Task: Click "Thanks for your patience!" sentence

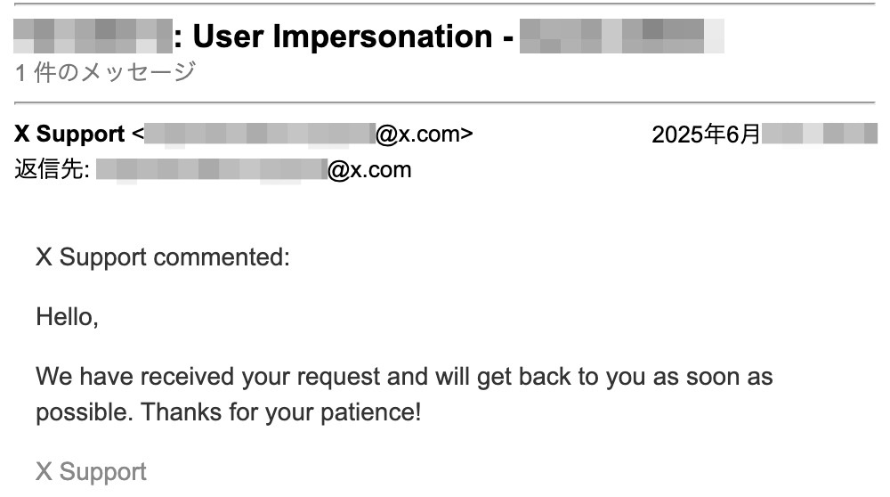Action: pyautogui.click(x=281, y=413)
